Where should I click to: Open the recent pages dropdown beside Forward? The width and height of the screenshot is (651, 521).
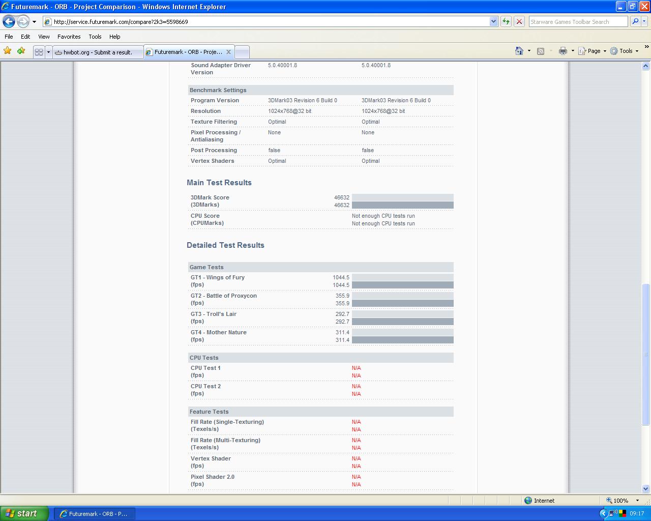(x=34, y=22)
